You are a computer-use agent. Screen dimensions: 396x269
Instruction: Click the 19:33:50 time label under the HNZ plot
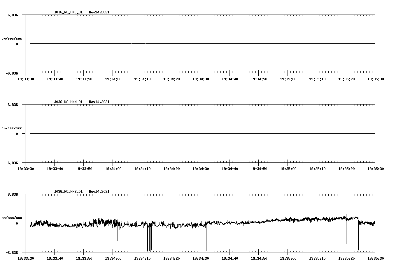[84, 258]
